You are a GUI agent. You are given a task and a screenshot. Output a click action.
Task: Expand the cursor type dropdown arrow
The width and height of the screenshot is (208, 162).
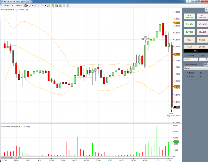pyautogui.click(x=45, y=6)
